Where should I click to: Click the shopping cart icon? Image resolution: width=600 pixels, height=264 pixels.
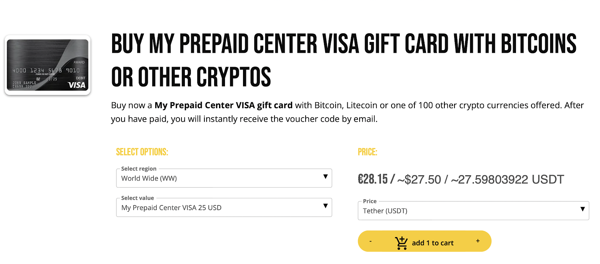(401, 243)
